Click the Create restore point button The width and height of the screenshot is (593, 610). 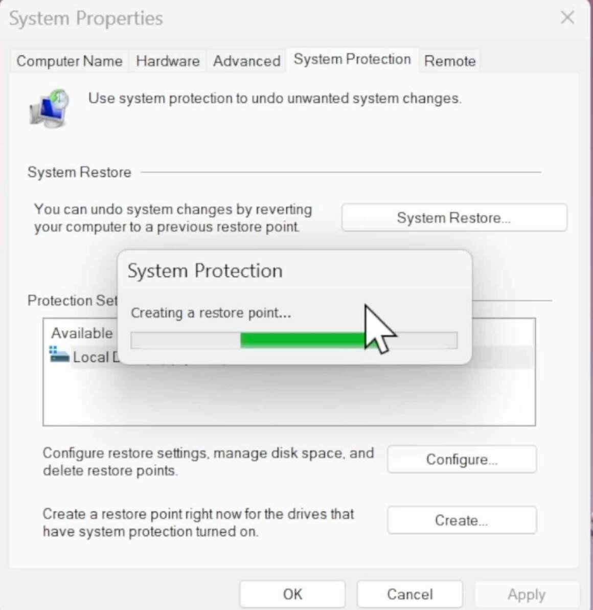461,520
